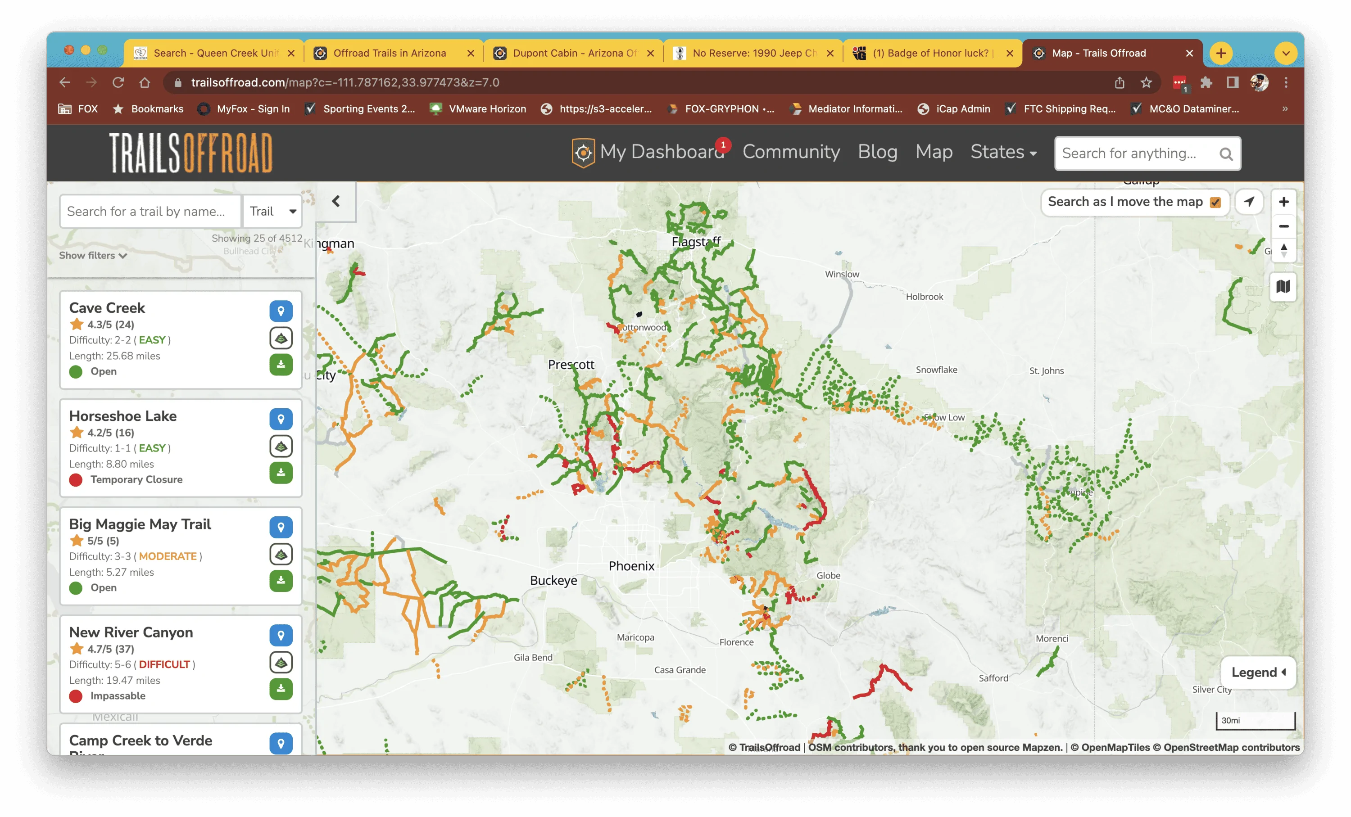The image size is (1351, 817).
Task: Open the VMware Horizon bookmark
Action: pos(478,108)
